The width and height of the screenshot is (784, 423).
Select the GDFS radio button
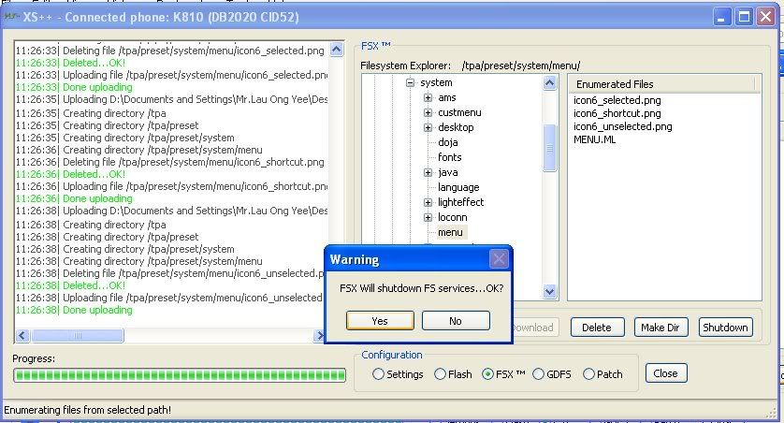539,374
